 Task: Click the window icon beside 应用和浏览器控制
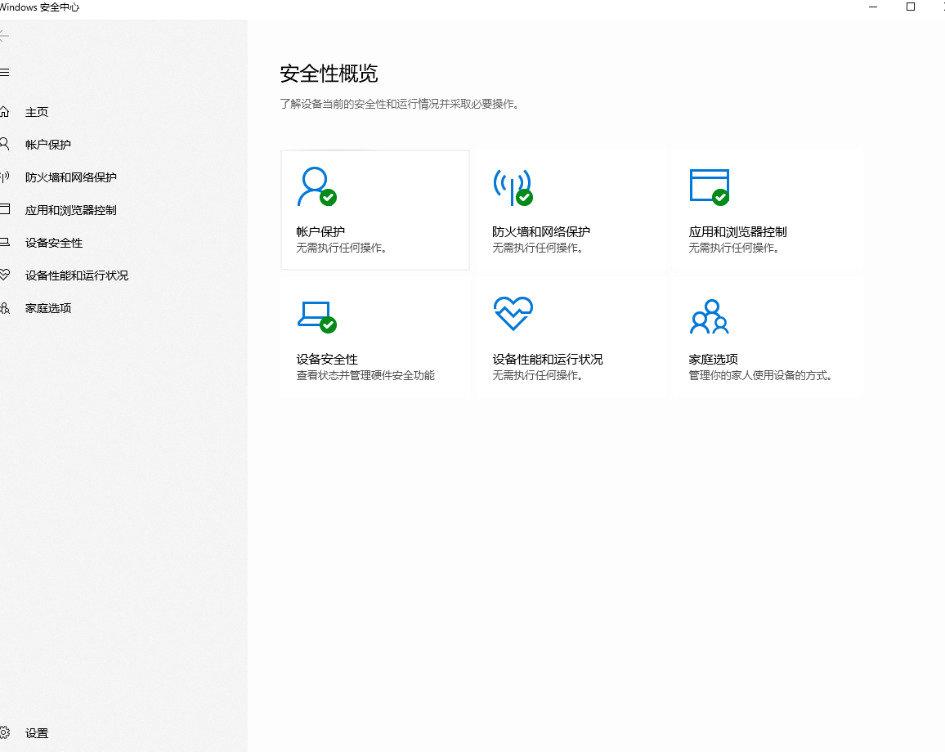coord(4,209)
